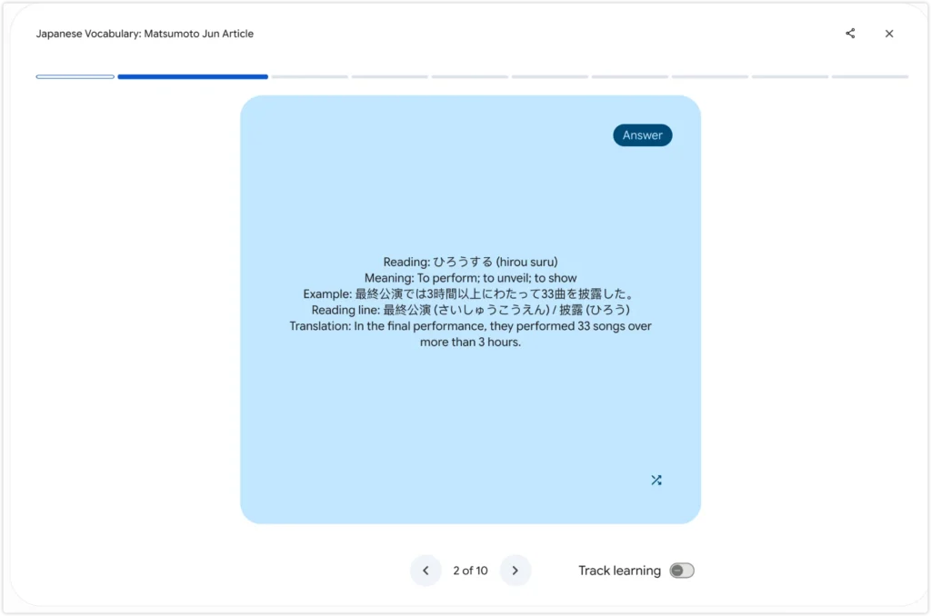Flip the blue flashcard
The height and width of the screenshot is (616, 931).
[x=470, y=309]
